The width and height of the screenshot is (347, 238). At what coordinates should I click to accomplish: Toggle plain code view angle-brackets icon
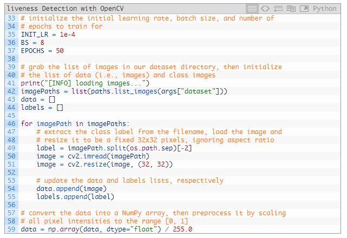pyautogui.click(x=265, y=9)
